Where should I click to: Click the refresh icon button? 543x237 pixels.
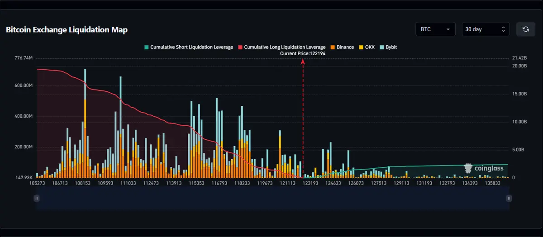pos(525,29)
